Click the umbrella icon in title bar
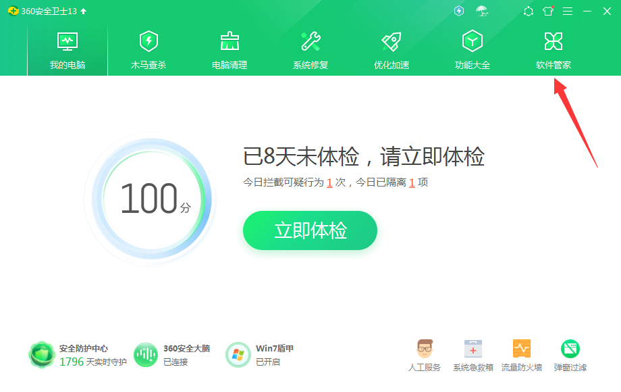This screenshot has height=392, width=621. (x=481, y=11)
